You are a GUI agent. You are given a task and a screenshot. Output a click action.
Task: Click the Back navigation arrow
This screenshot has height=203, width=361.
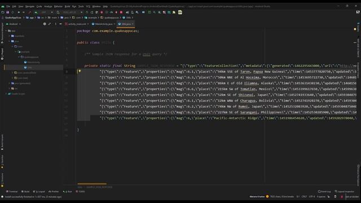[x=19, y=12]
